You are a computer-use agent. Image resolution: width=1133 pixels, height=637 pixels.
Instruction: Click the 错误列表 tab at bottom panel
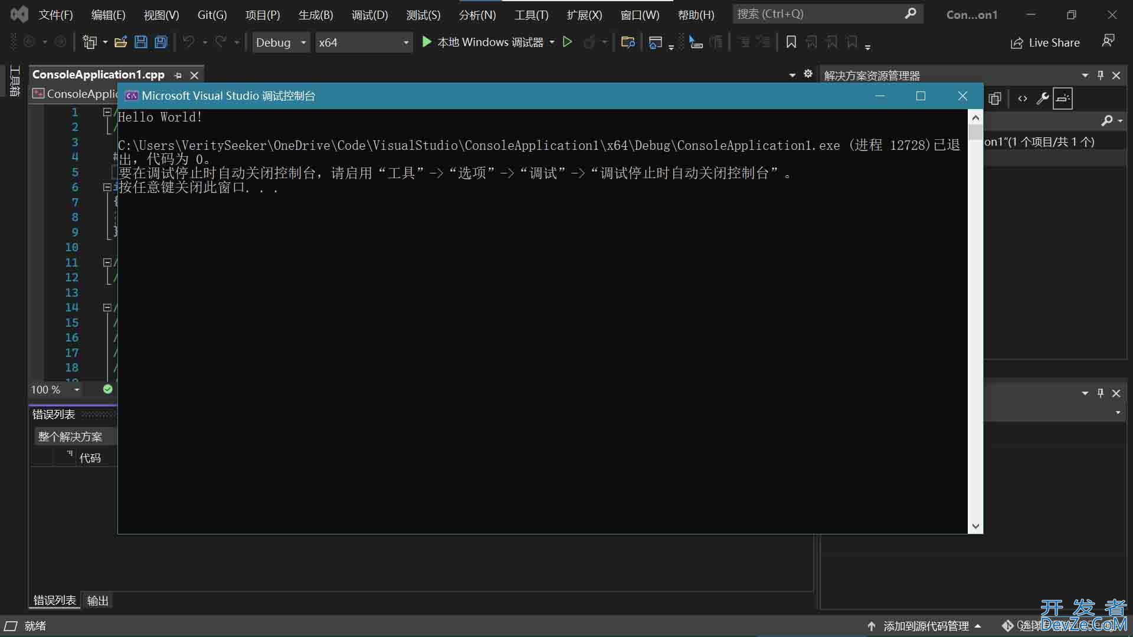[x=54, y=600]
